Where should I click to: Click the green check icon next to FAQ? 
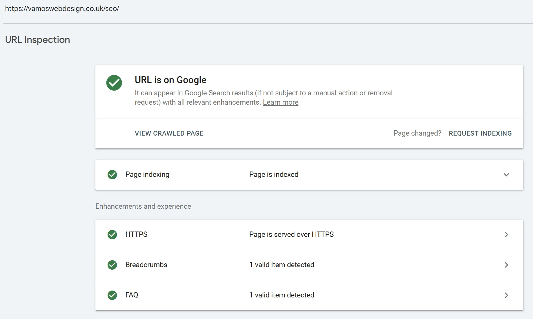tap(112, 295)
